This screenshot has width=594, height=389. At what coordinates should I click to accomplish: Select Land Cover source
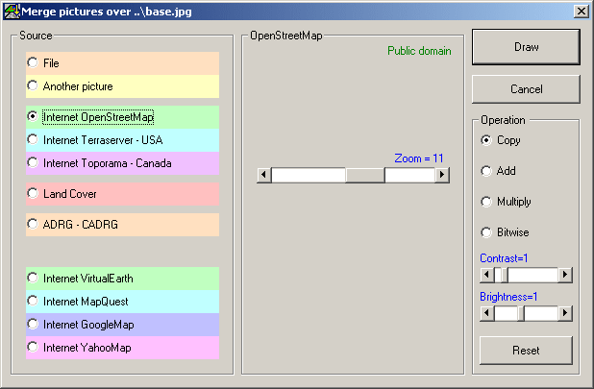[122, 194]
